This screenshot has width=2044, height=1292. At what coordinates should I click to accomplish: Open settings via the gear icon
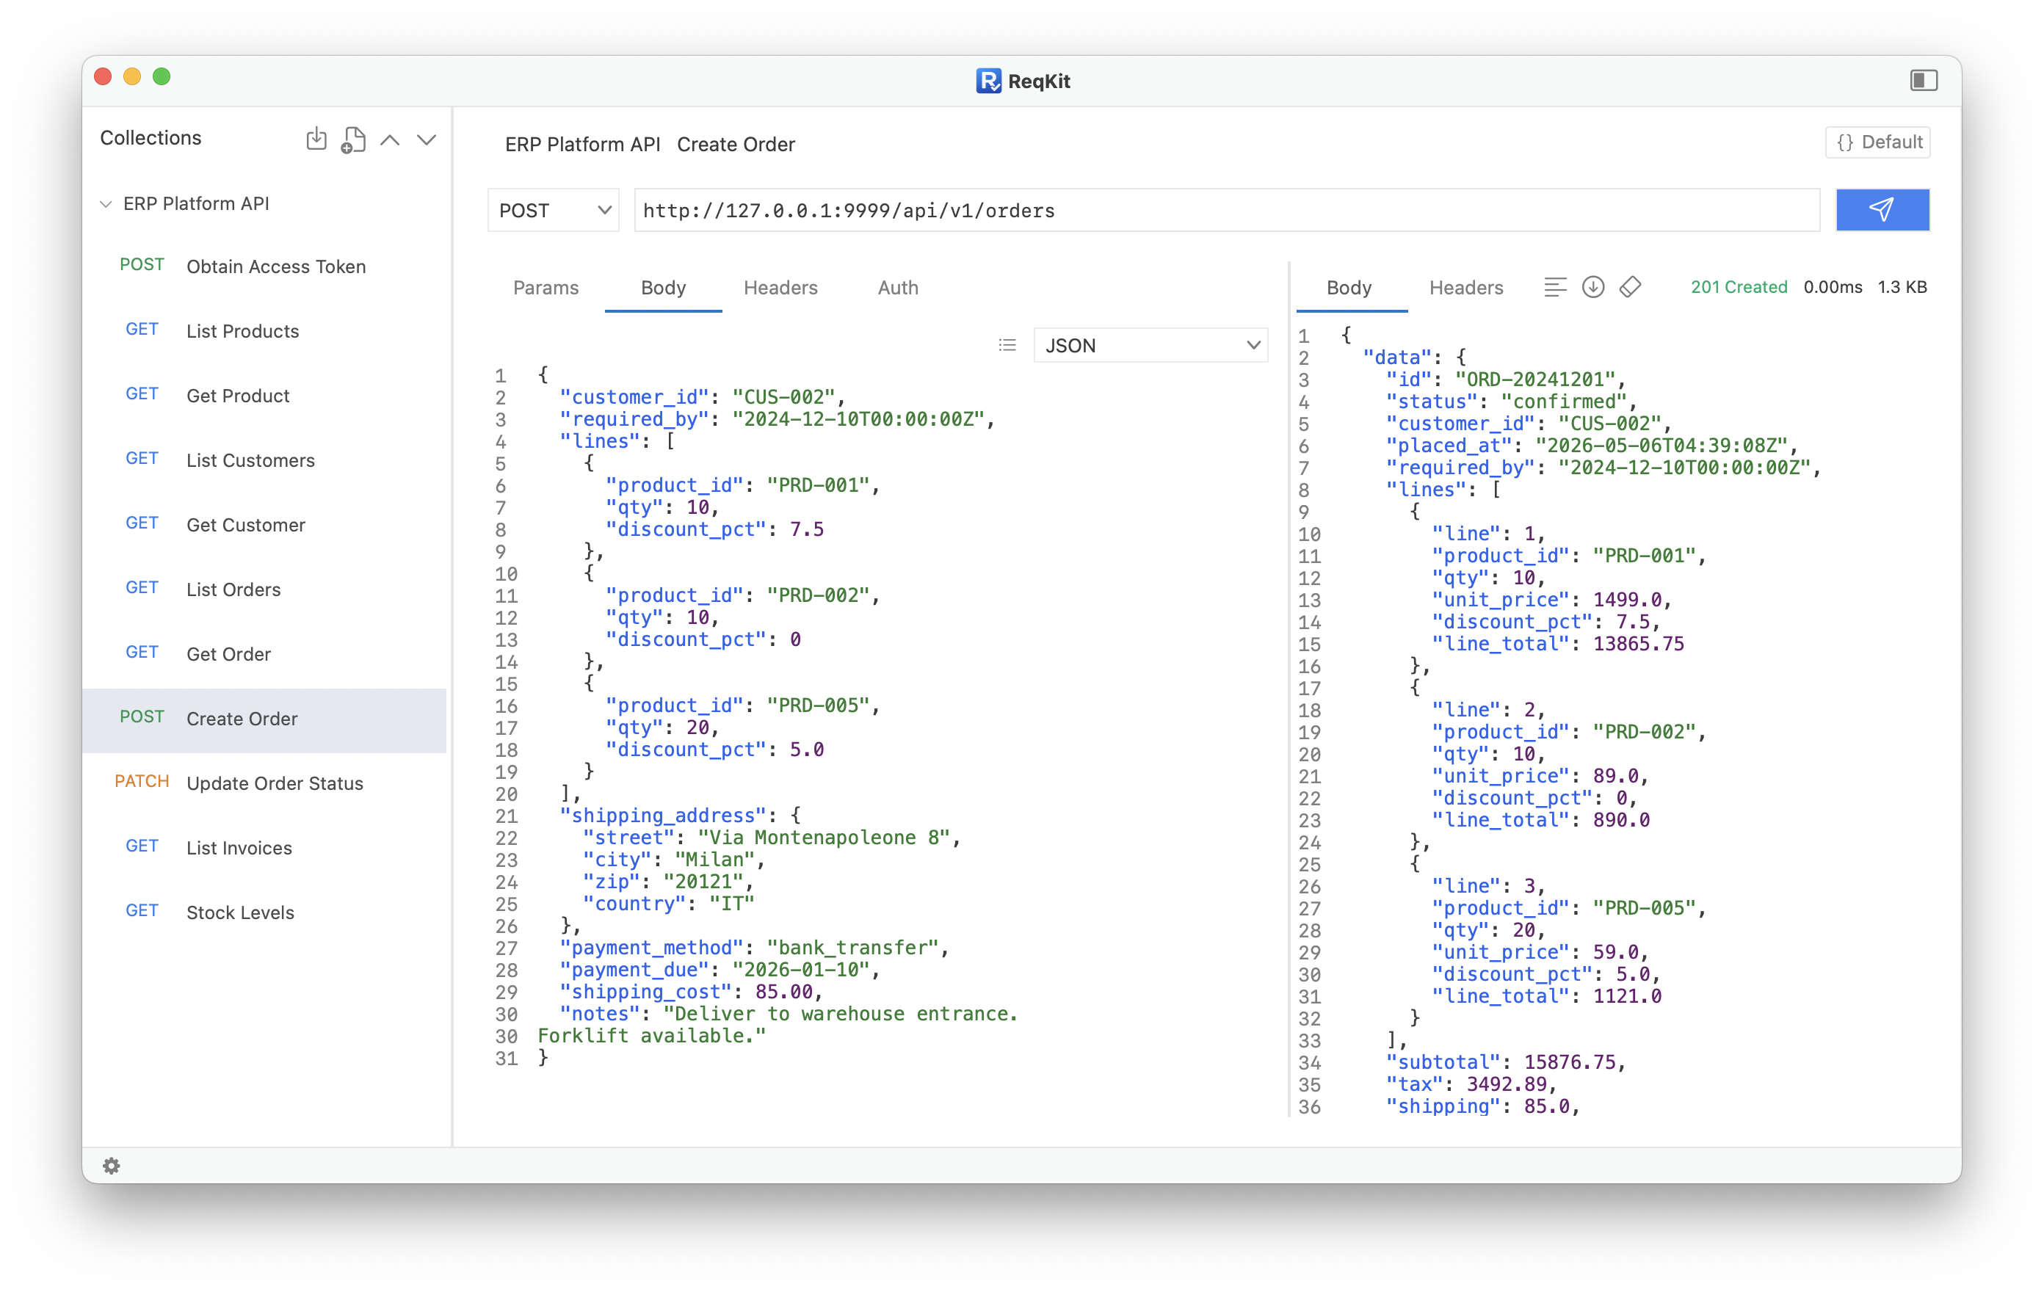(111, 1166)
